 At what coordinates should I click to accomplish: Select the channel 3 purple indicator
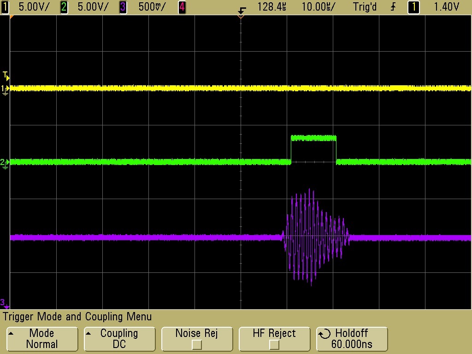click(123, 7)
